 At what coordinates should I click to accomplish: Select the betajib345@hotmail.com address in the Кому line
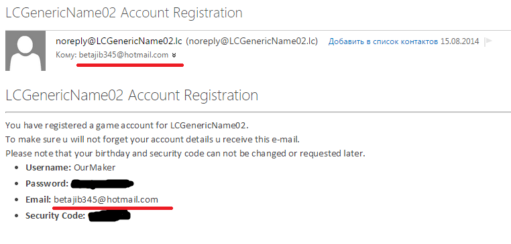123,55
